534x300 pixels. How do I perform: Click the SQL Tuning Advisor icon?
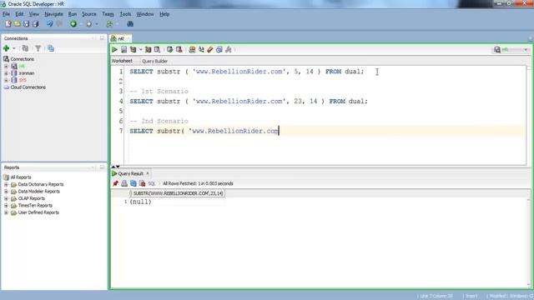(x=157, y=50)
